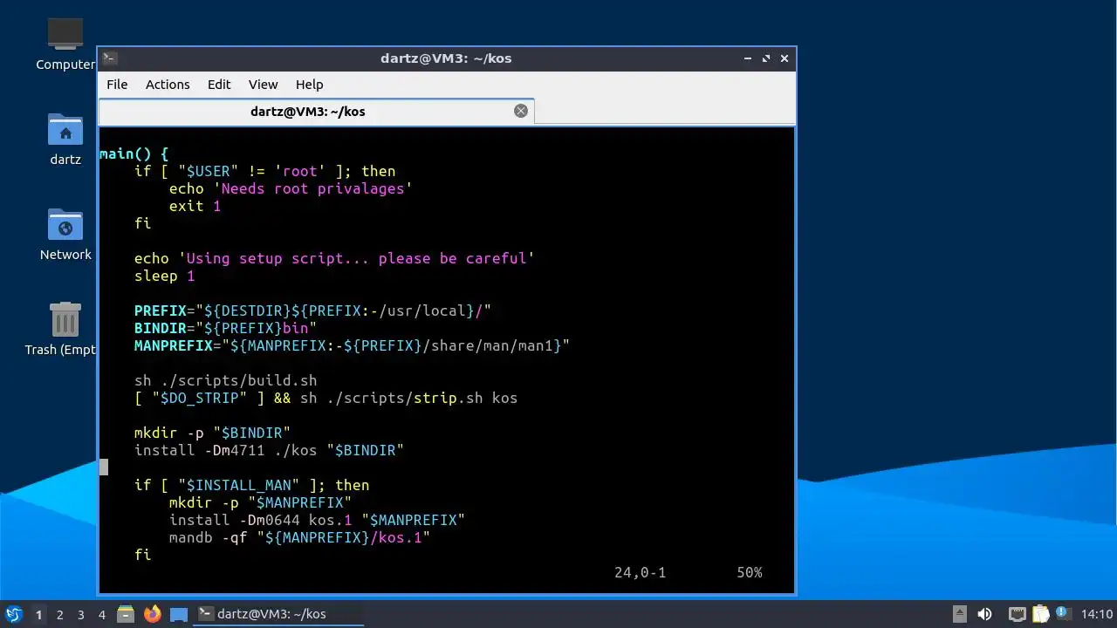Click the 'mkdir -p "$MANPREFIX"' line

click(x=260, y=502)
